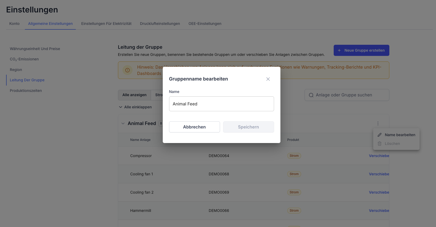Click the trash icon next to Löschen

click(380, 144)
